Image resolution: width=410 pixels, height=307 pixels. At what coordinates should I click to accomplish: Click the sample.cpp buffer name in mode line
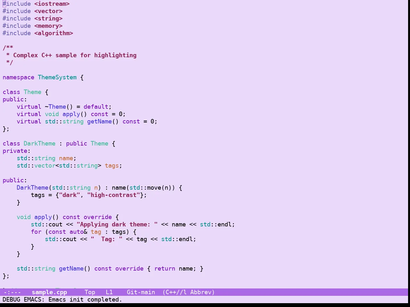pyautogui.click(x=49, y=292)
